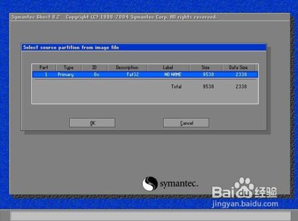Screen dimensions: 298x221
Task: Click the 2338 data size in partition row
Action: [241, 74]
